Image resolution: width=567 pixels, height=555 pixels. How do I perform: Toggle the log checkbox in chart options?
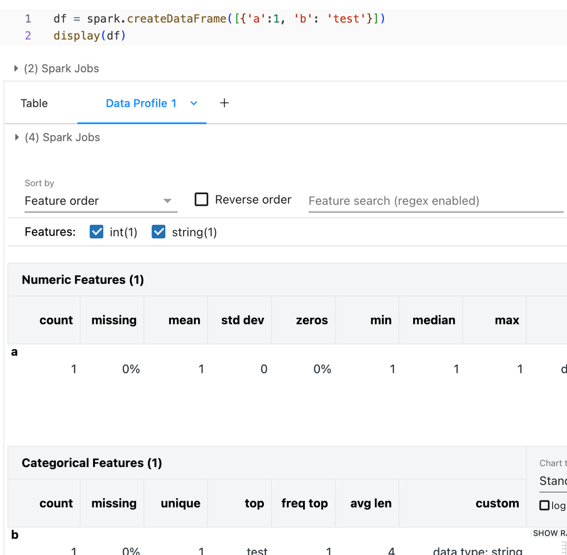click(545, 505)
